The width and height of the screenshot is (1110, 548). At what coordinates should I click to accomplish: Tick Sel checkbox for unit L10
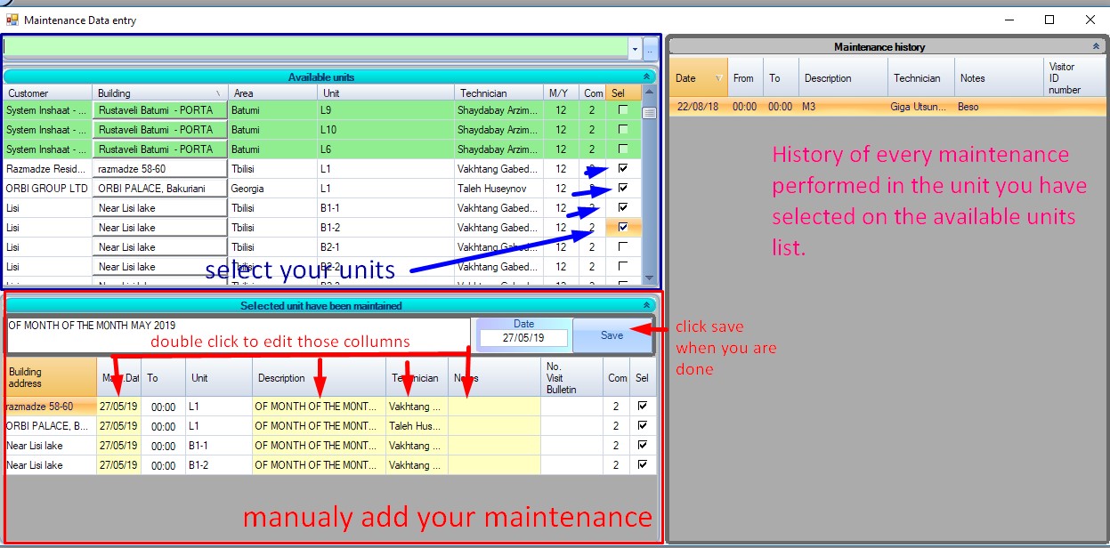coord(623,130)
